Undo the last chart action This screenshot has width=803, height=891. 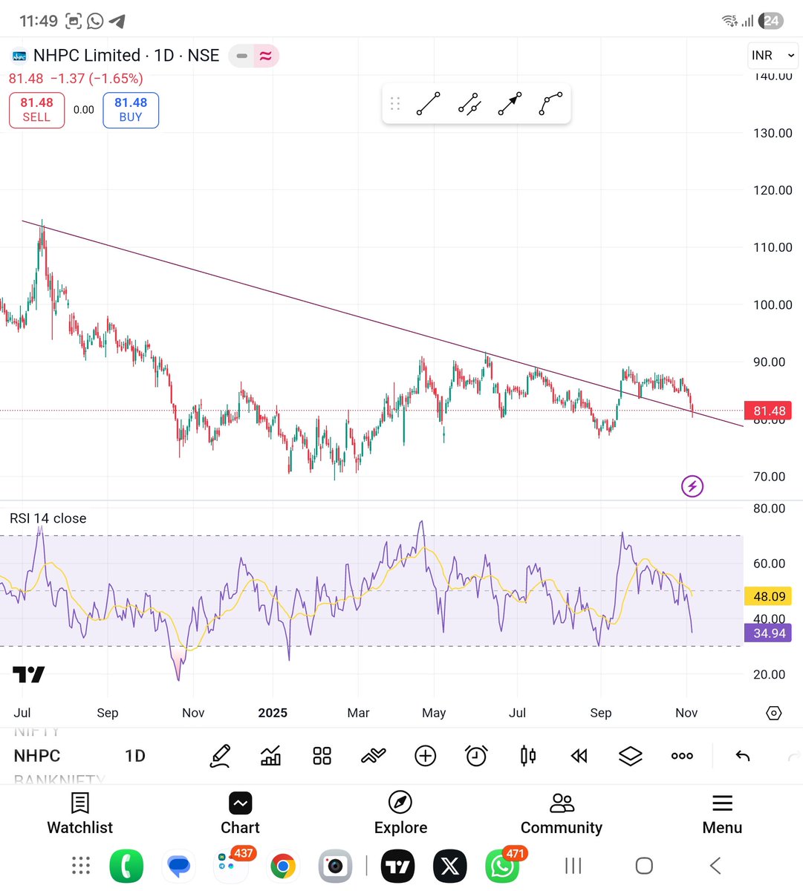742,756
